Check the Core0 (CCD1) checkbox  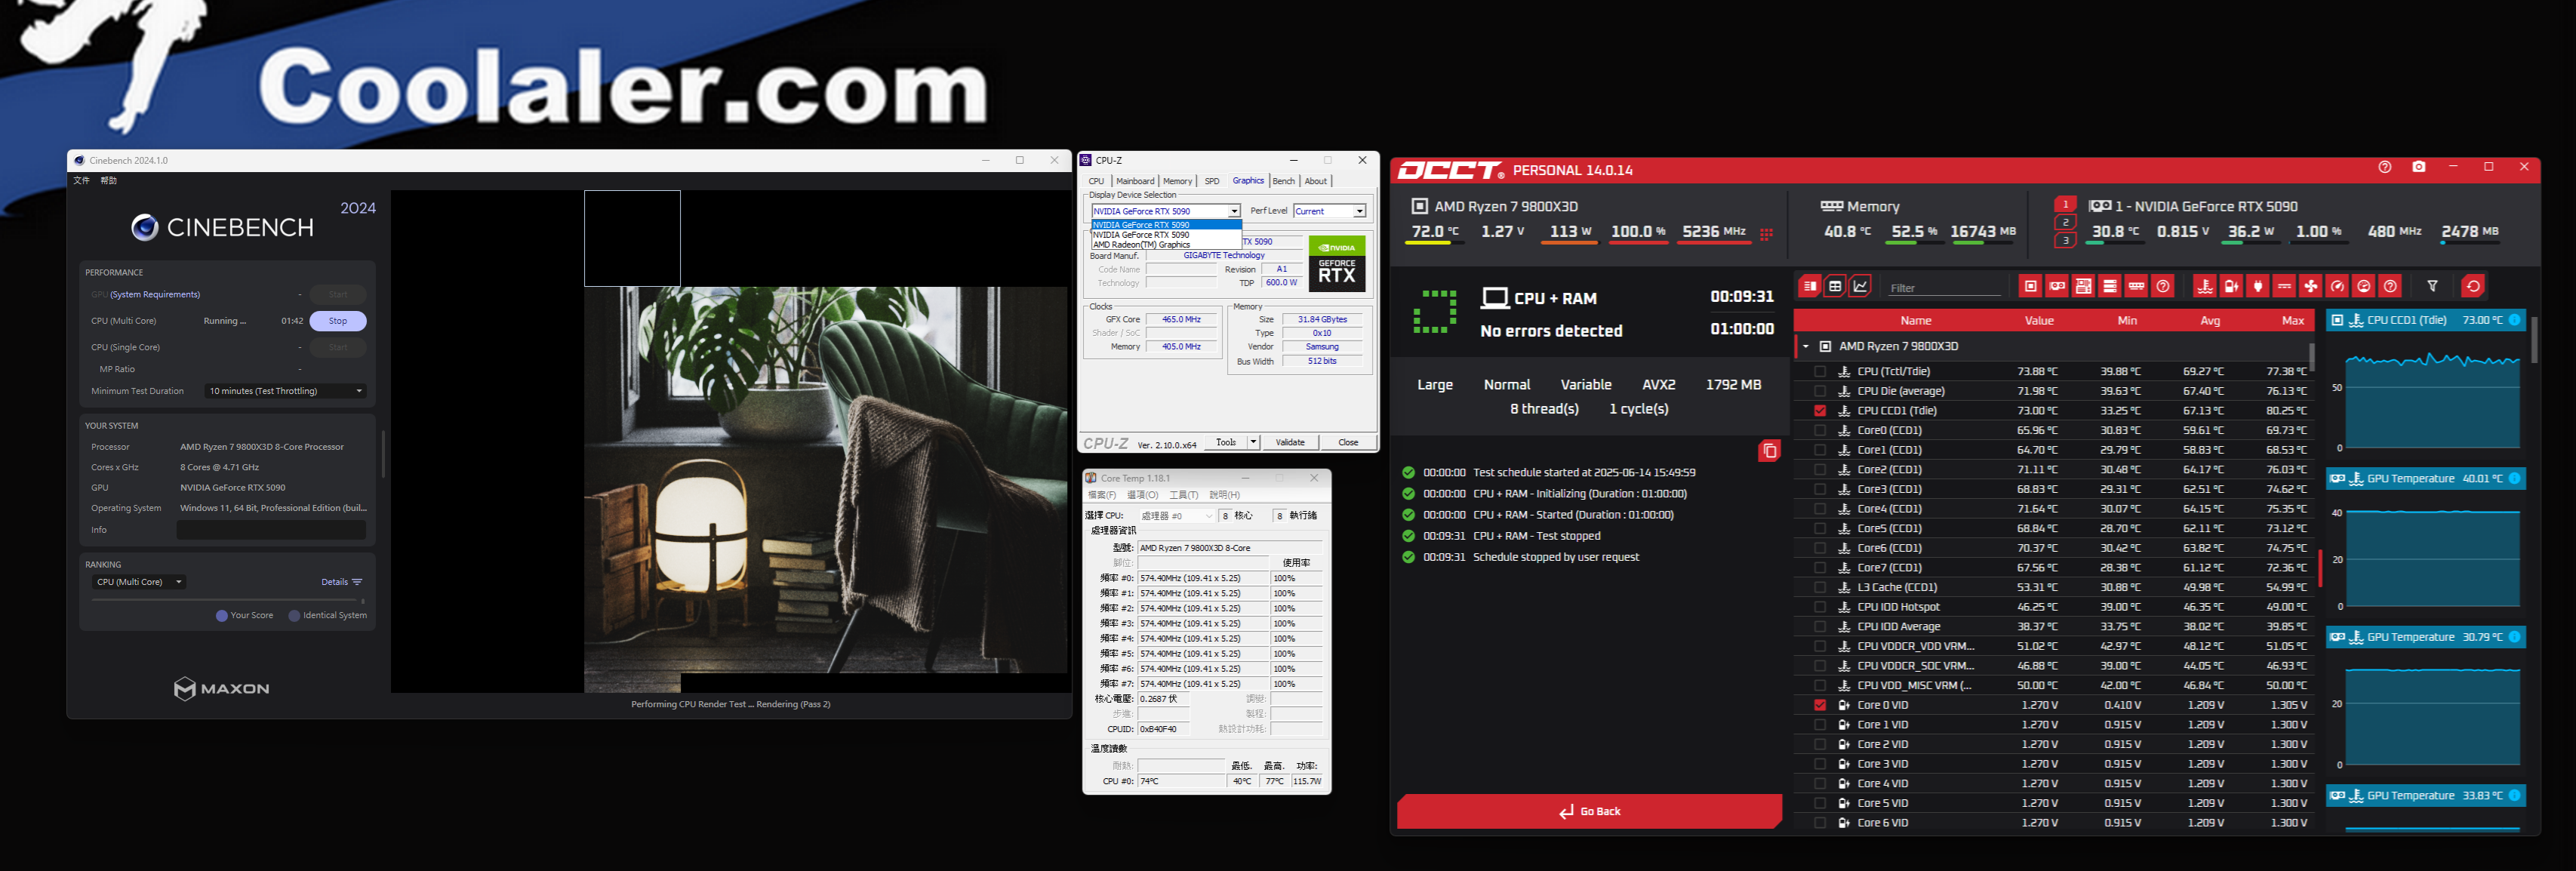point(1819,430)
